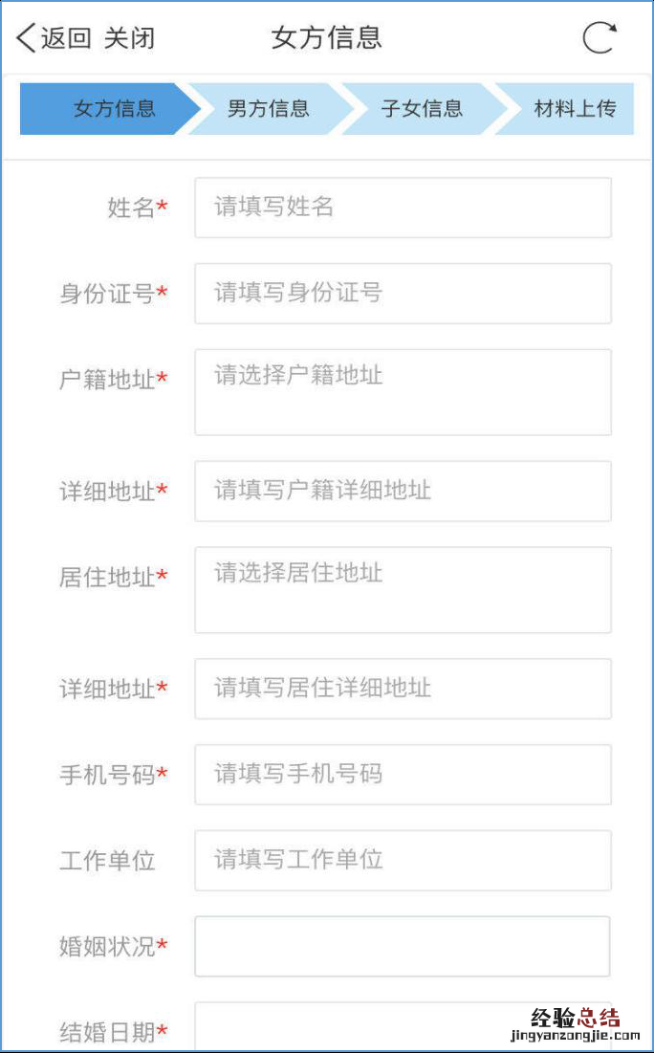Focus the 身份证号 ID number field

click(x=403, y=294)
